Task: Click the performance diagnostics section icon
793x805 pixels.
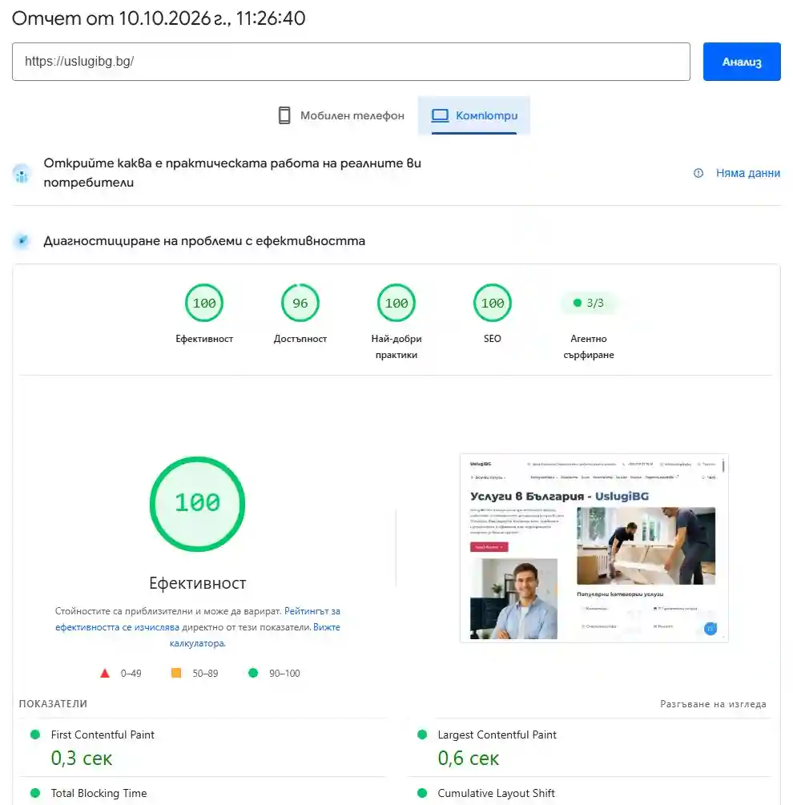Action: tap(22, 241)
